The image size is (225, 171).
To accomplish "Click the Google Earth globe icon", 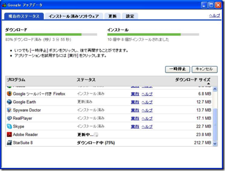I will click(9, 102).
